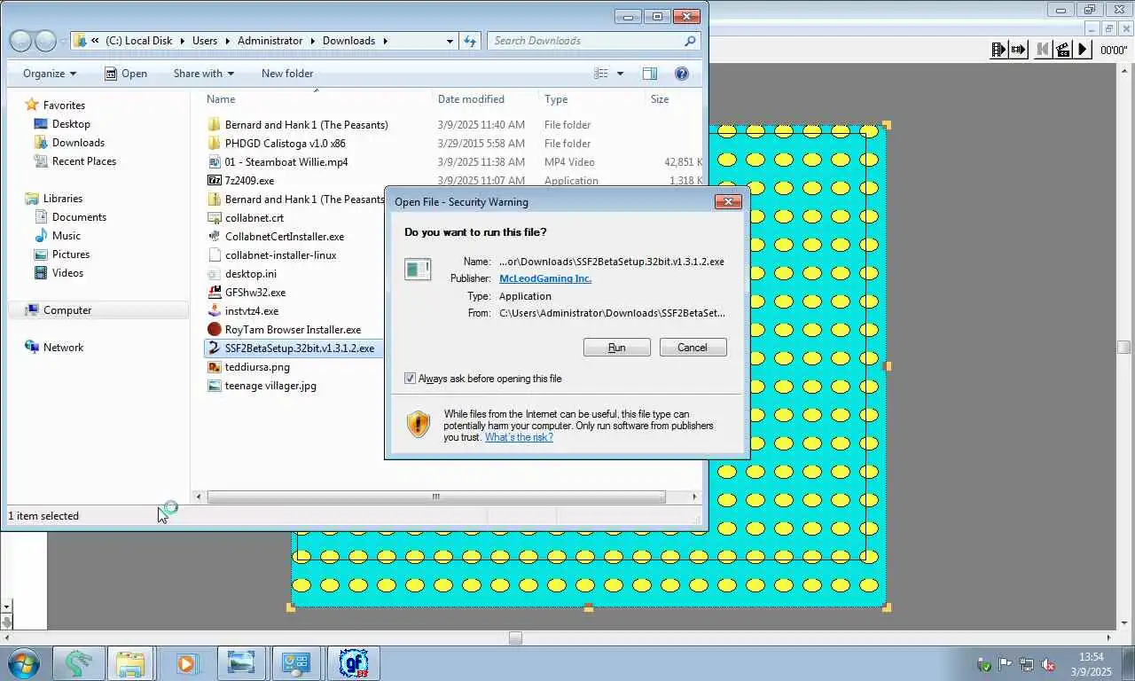The height and width of the screenshot is (681, 1135).
Task: Open recent pages dropdown beside nav arrows
Action: tap(63, 42)
